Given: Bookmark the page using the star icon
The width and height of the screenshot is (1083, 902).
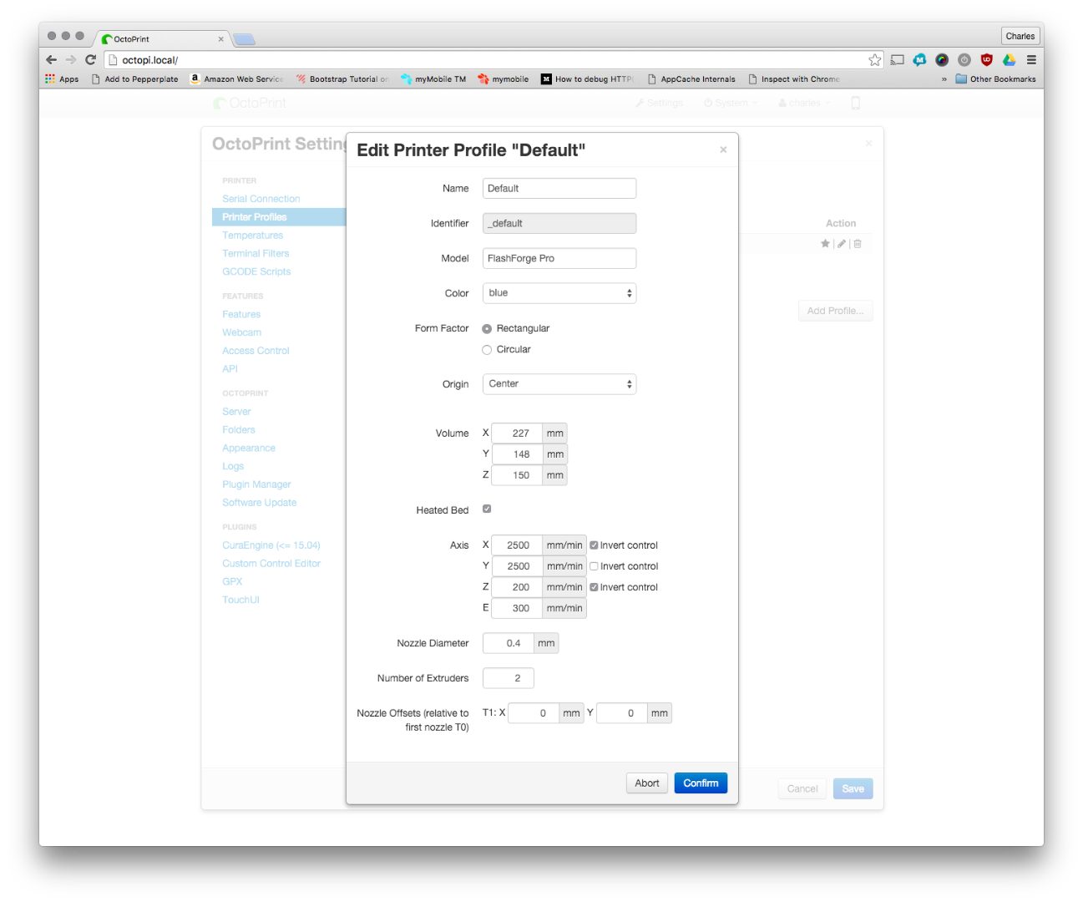Looking at the screenshot, I should click(x=874, y=59).
